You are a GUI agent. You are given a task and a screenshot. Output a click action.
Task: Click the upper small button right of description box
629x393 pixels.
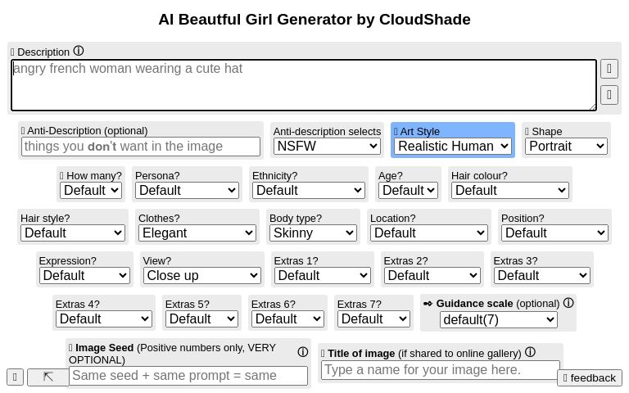609,69
